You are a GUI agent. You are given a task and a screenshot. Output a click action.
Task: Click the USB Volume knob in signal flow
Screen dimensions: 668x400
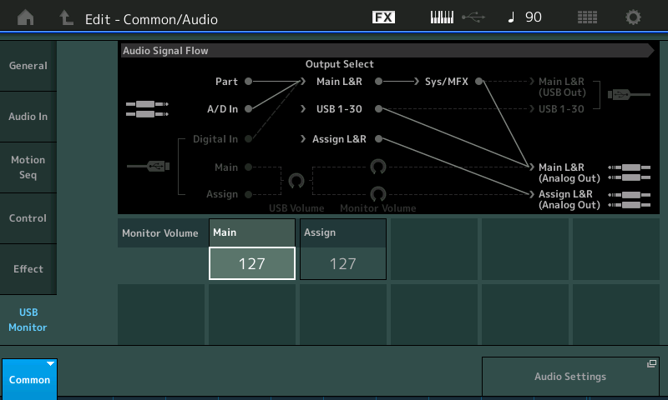pyautogui.click(x=296, y=181)
